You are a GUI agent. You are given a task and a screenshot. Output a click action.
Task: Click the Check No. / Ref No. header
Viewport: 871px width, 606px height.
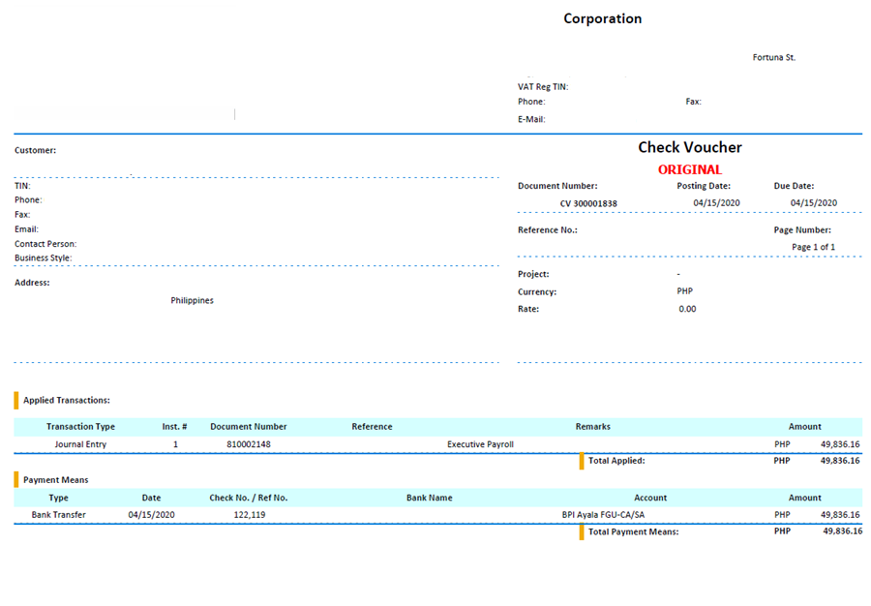pyautogui.click(x=249, y=498)
